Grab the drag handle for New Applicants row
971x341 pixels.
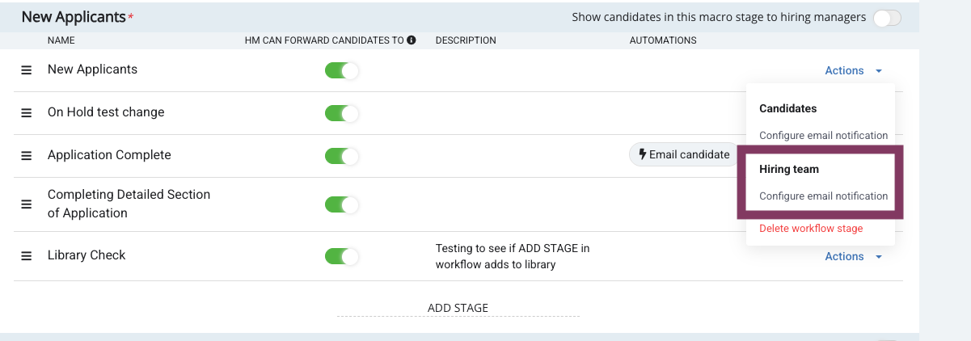[x=26, y=70]
